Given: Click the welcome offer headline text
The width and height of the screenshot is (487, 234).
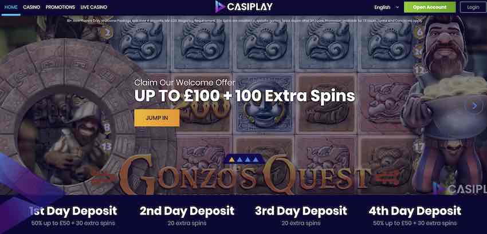Looking at the screenshot, I should [x=245, y=96].
